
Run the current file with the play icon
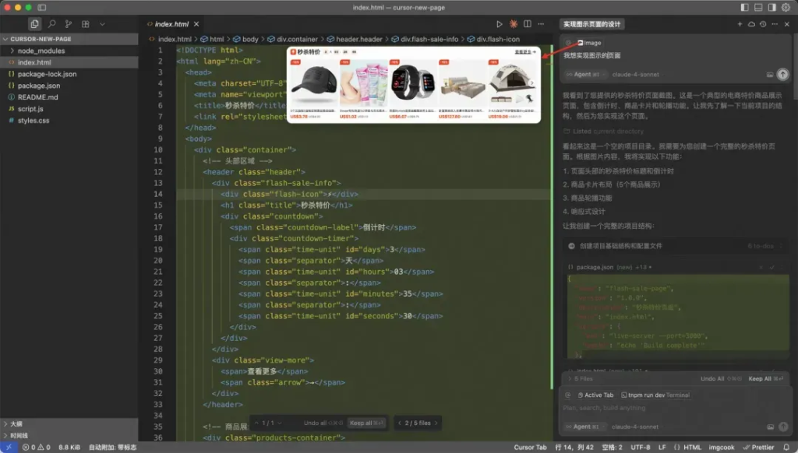pyautogui.click(x=500, y=24)
